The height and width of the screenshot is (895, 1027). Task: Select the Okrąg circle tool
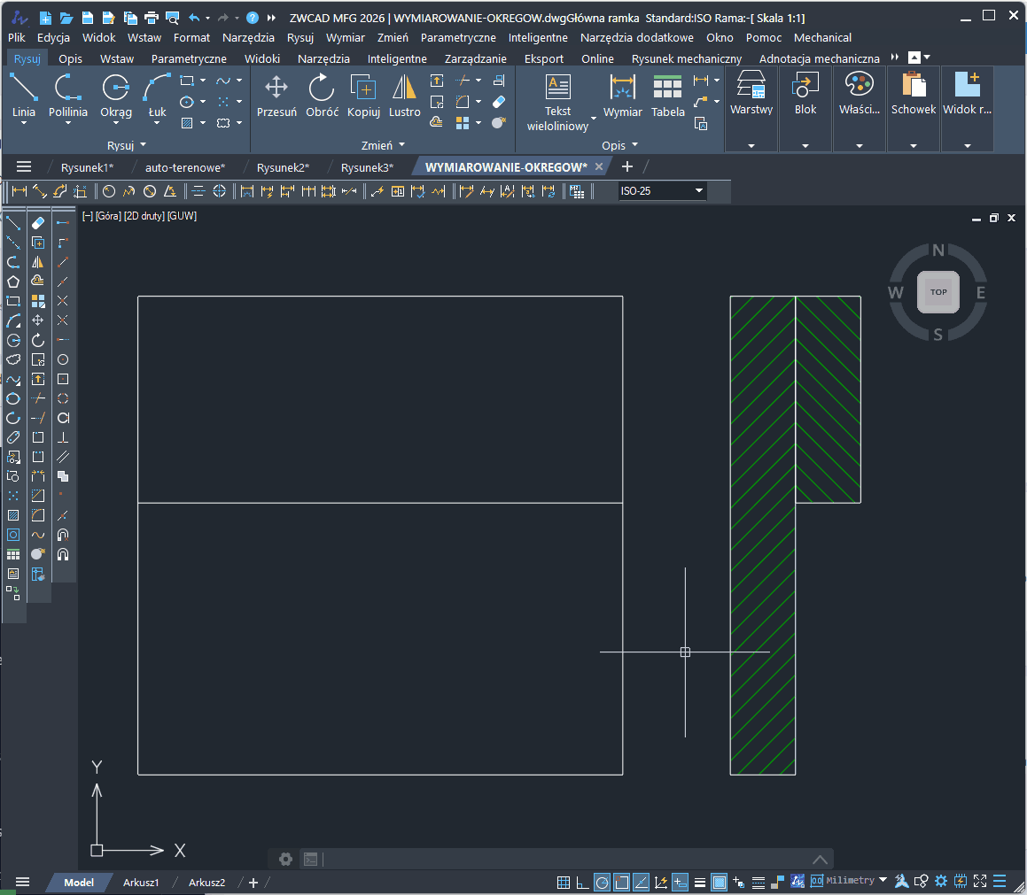click(116, 96)
